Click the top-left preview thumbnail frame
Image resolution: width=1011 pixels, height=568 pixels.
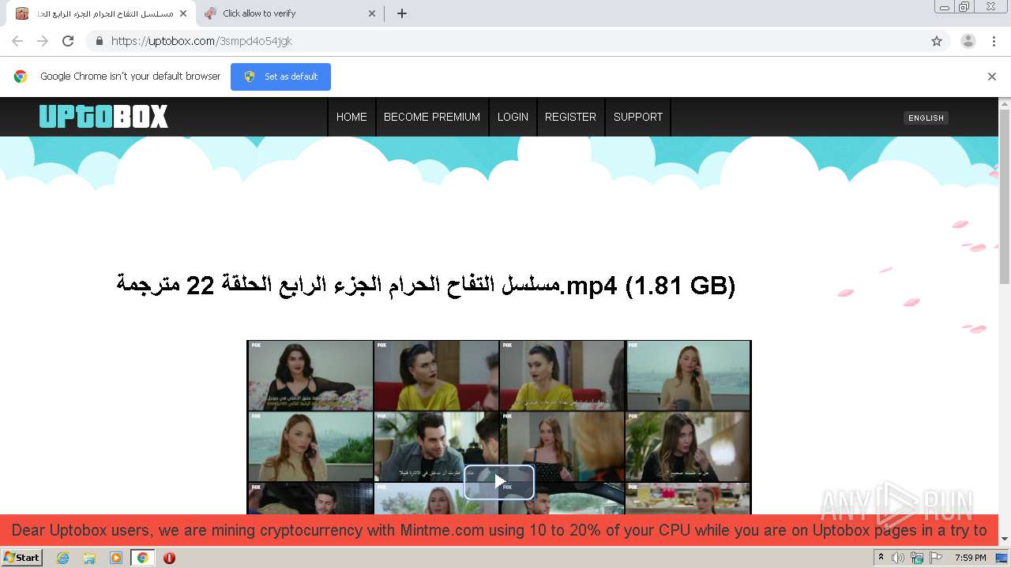310,376
